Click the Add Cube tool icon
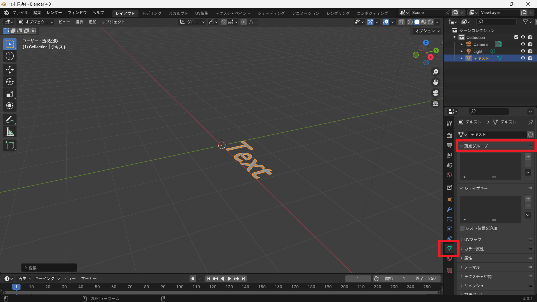537x302 pixels. coord(10,145)
